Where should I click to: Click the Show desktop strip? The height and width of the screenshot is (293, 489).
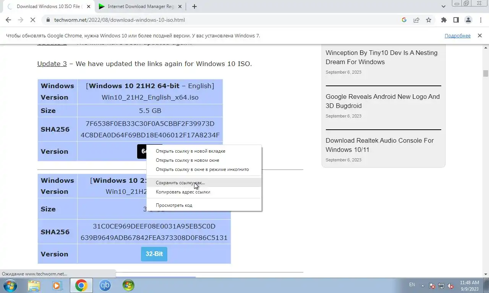point(486,286)
